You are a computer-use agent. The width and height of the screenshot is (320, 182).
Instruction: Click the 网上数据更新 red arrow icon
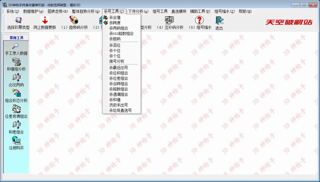[44, 20]
